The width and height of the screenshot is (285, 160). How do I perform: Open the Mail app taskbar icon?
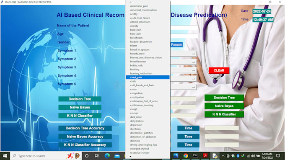(x=117, y=156)
